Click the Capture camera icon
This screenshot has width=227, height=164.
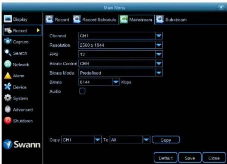[8, 41]
